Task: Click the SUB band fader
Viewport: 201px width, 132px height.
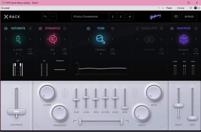Action: [76, 99]
